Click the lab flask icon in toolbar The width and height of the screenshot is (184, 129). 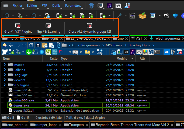tap(127, 5)
